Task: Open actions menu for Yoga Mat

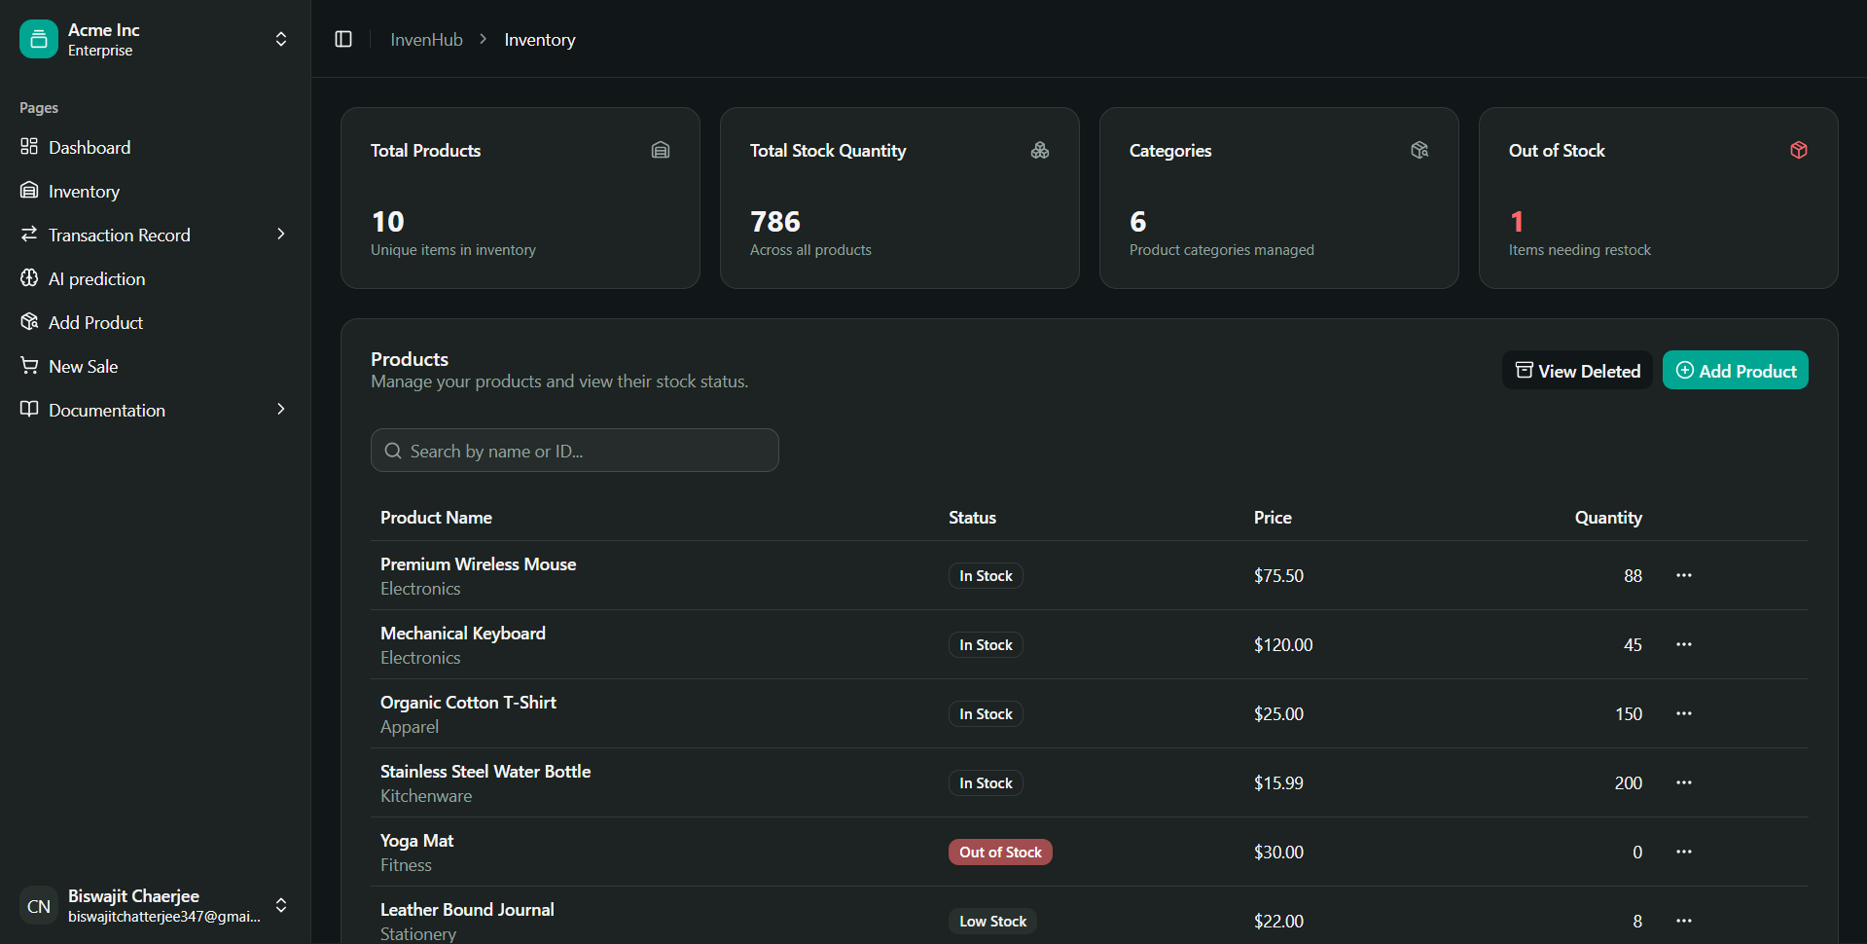Action: pos(1683,852)
